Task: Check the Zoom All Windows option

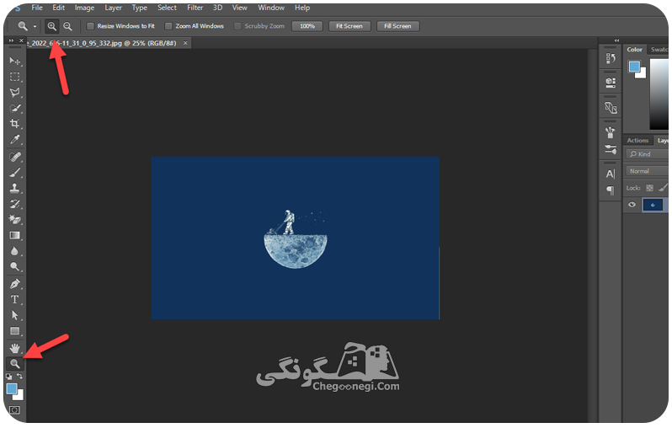Action: 168,26
